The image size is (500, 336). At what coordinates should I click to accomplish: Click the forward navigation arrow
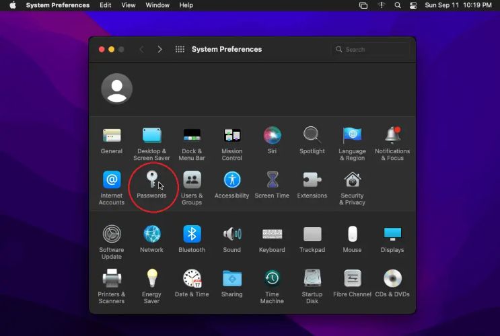coord(159,49)
